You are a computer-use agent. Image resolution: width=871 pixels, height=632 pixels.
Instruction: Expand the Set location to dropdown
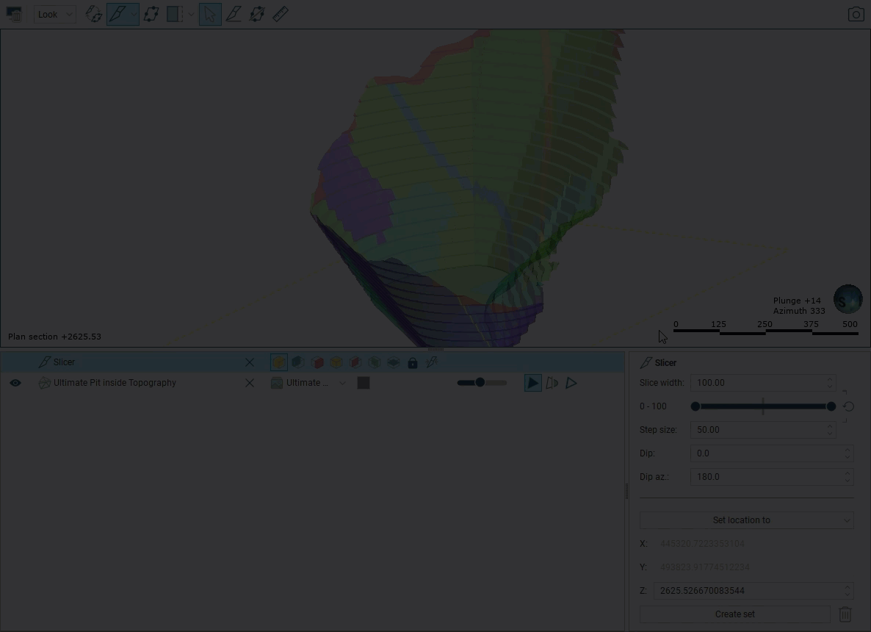[746, 520]
